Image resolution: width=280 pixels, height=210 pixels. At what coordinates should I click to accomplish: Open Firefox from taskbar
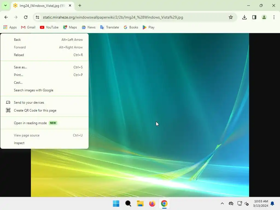pos(152,203)
